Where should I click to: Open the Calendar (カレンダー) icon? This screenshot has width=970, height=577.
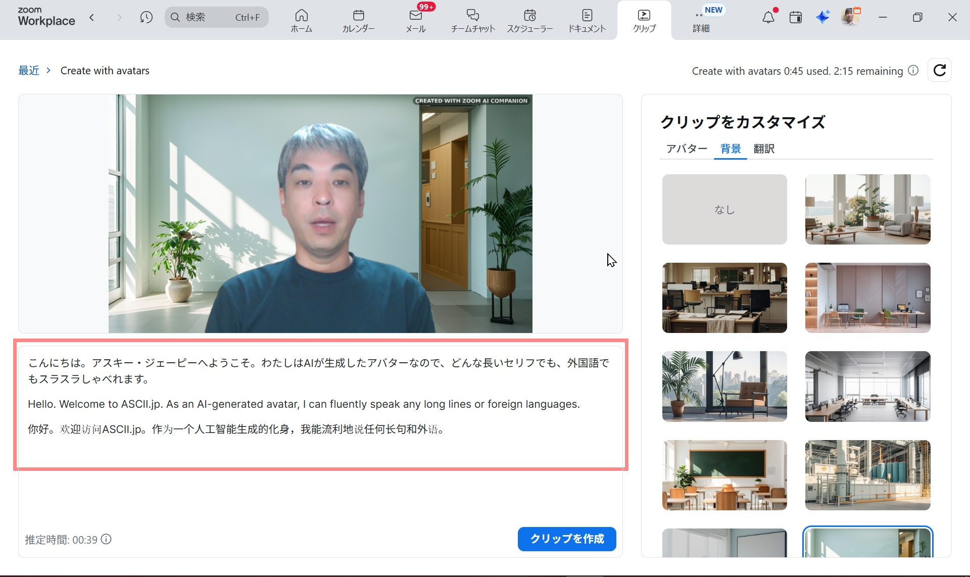point(358,20)
